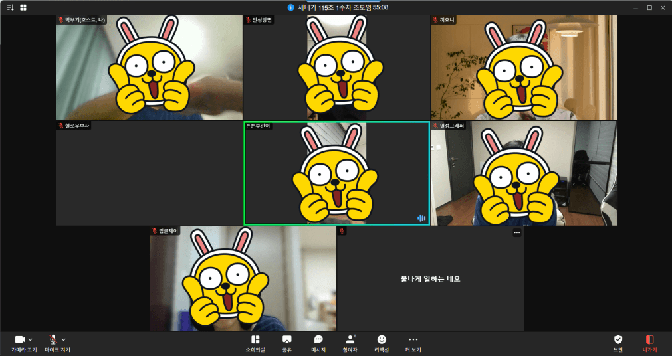Click 불나게 일하는 네오 name text
Image resolution: width=672 pixels, height=356 pixels.
tap(430, 279)
